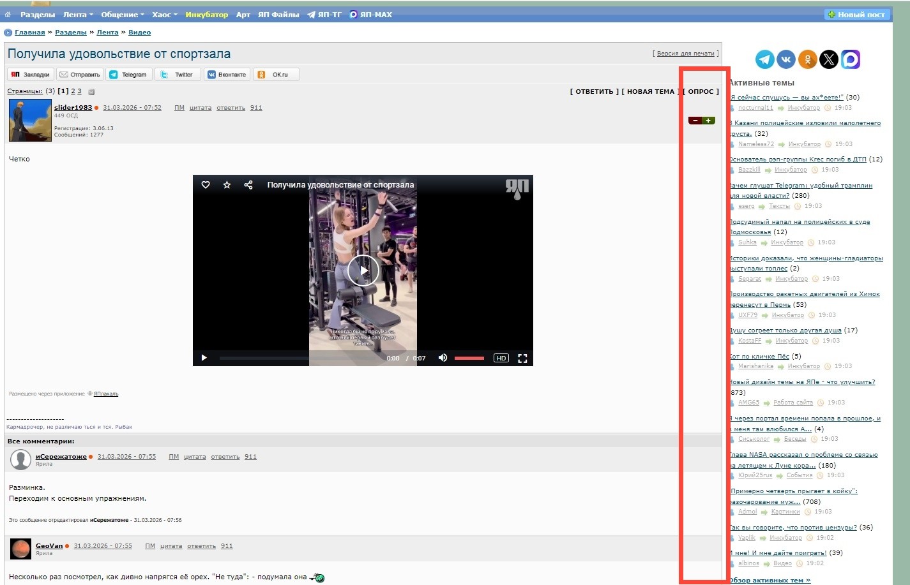Vote plus on slider1983's post
The height and width of the screenshot is (585, 910).
click(x=708, y=121)
